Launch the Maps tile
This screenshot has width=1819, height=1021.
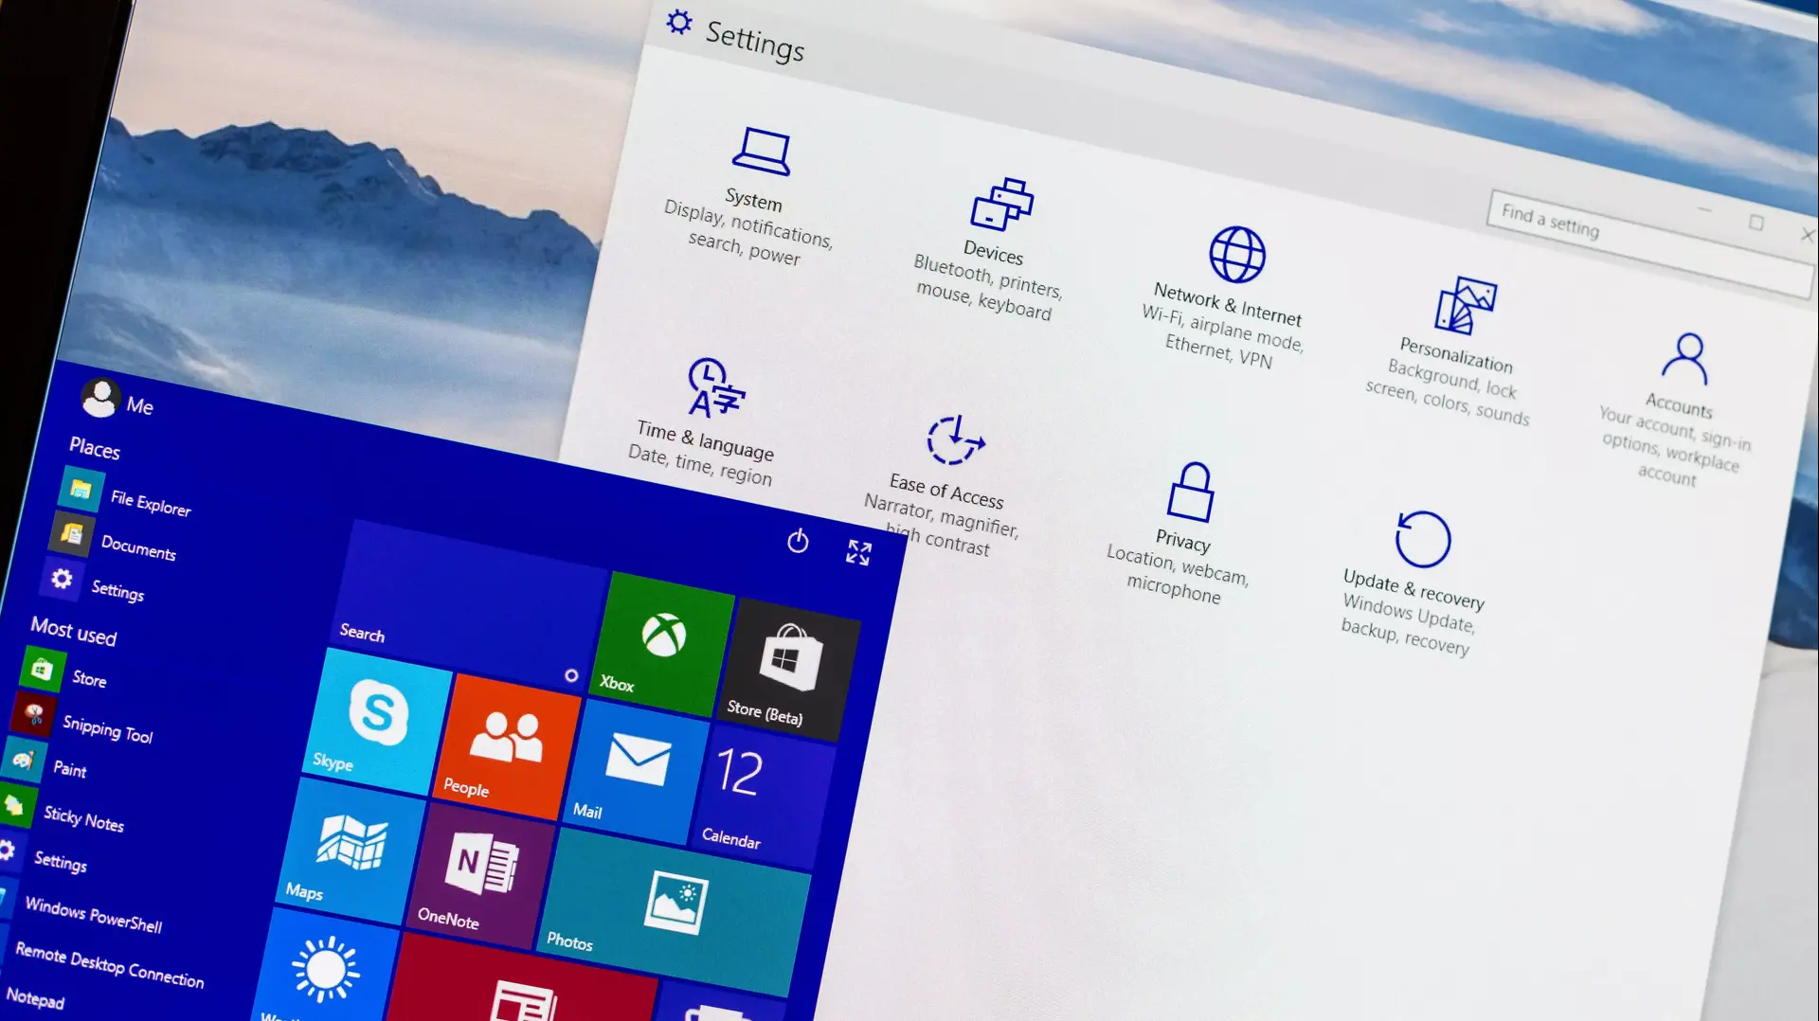pos(349,851)
